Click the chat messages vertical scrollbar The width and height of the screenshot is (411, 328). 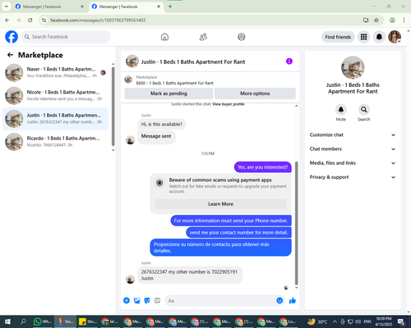(296, 223)
